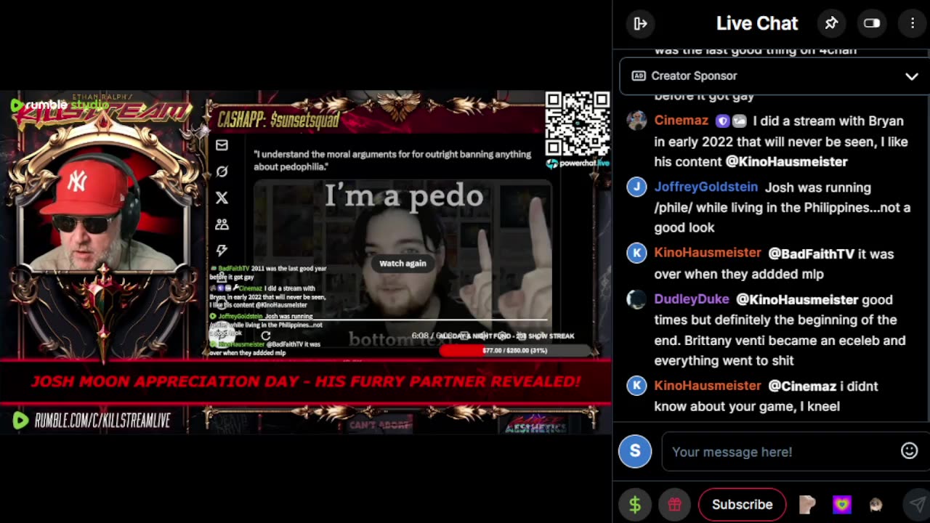The width and height of the screenshot is (930, 523).
Task: Select the pug face emote
Action: click(x=876, y=504)
